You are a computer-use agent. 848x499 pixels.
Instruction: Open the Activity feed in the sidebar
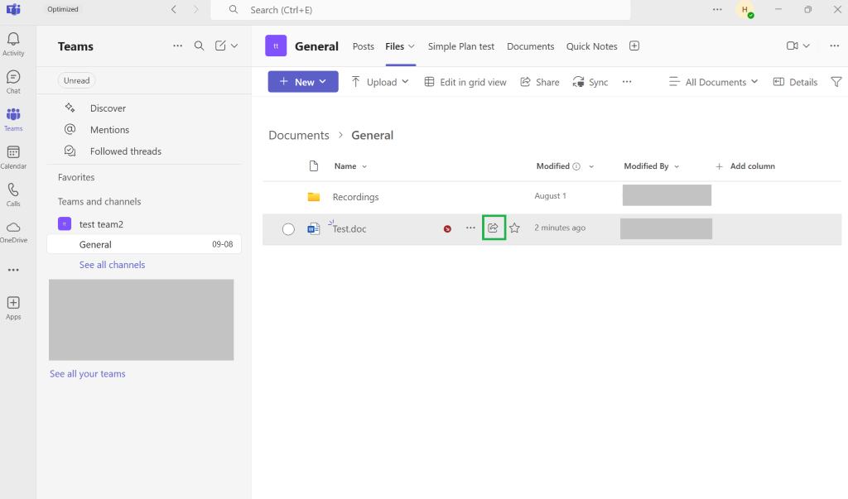point(13,44)
